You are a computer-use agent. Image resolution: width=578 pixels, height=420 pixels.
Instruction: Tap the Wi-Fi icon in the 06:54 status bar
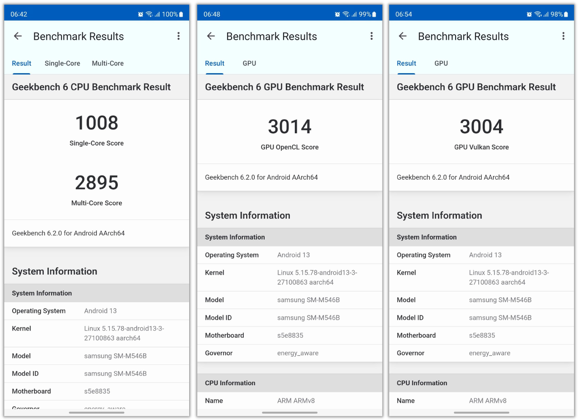[x=538, y=14]
